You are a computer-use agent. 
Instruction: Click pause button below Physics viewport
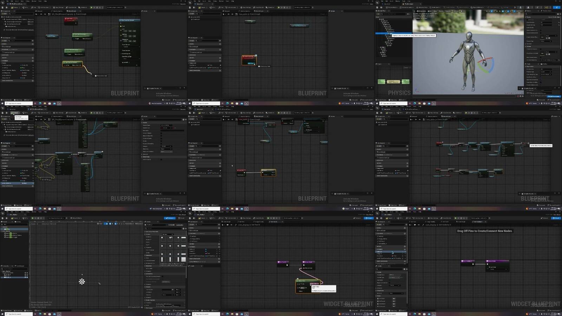pyautogui.click(x=520, y=96)
